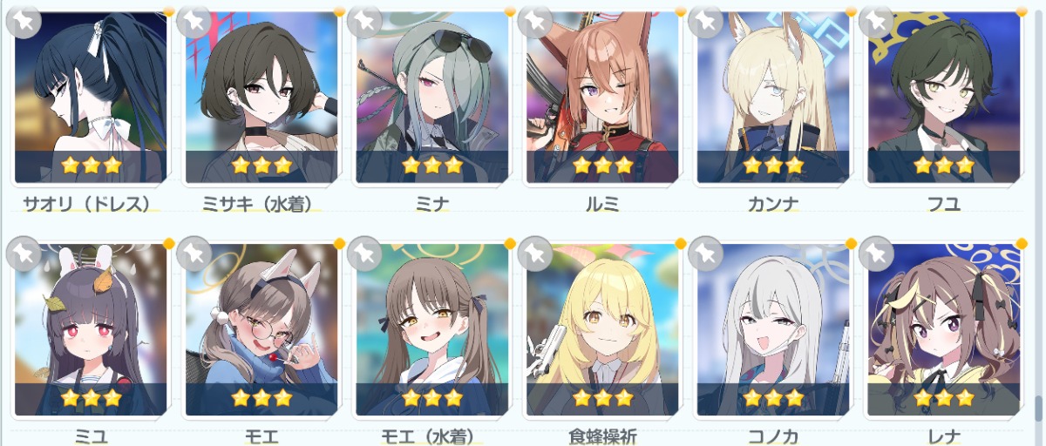
Task: Click the フユ name label
Action: click(944, 204)
